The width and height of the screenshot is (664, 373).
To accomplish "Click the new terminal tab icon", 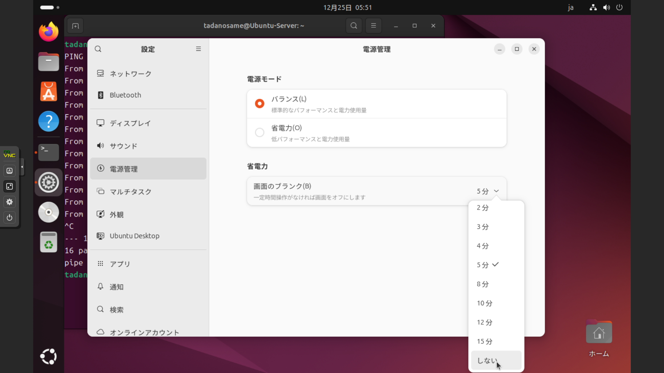I will 75,26.
